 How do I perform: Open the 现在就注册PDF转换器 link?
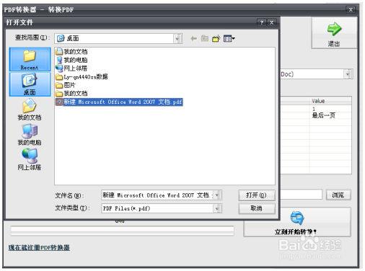(39, 248)
